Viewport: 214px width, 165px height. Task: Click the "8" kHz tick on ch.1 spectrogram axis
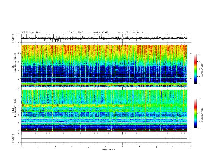(x=19, y=53)
